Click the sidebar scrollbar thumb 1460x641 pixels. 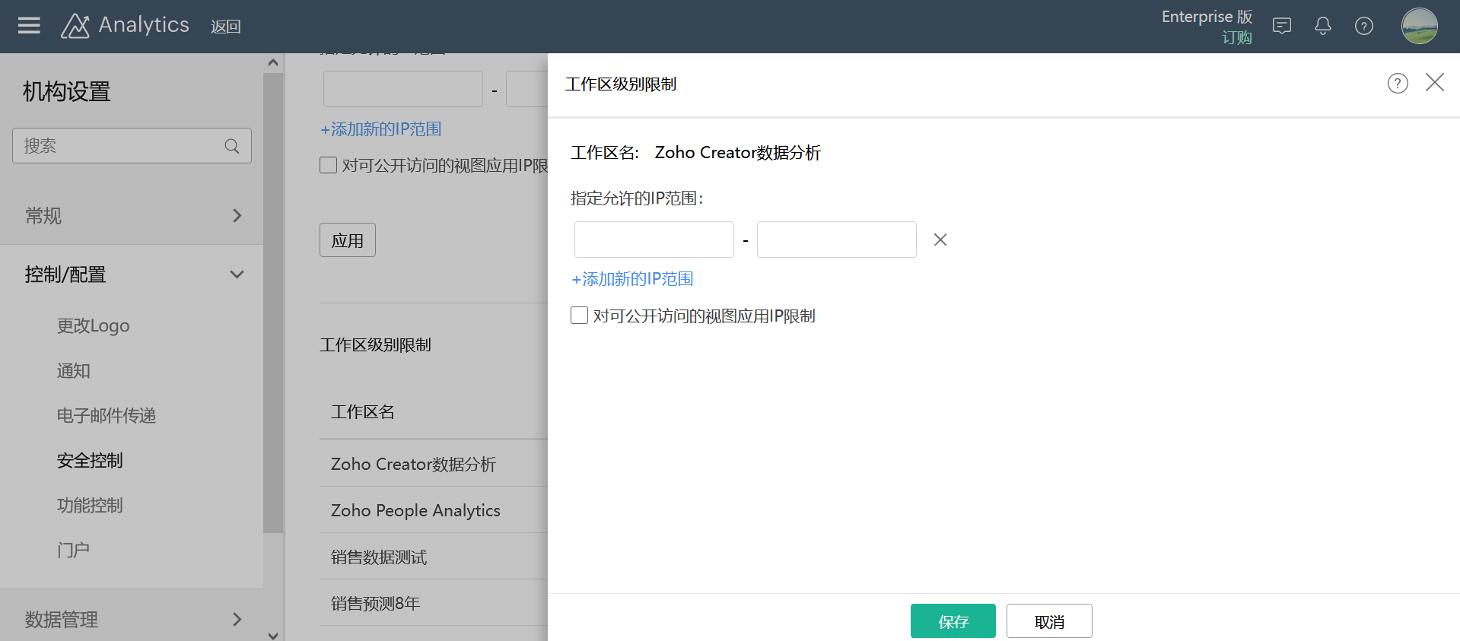tap(273, 303)
